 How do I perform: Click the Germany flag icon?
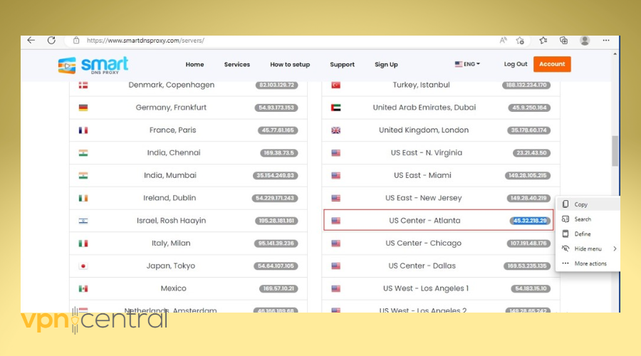(83, 108)
